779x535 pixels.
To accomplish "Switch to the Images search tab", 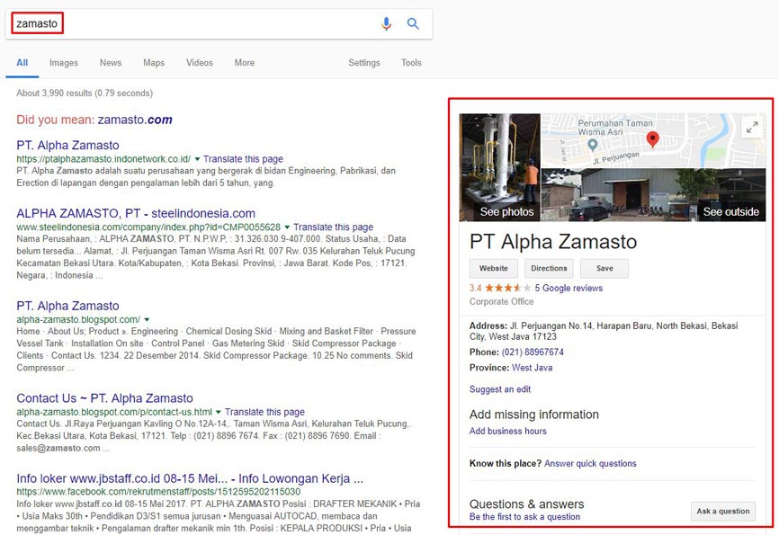I will click(x=65, y=63).
